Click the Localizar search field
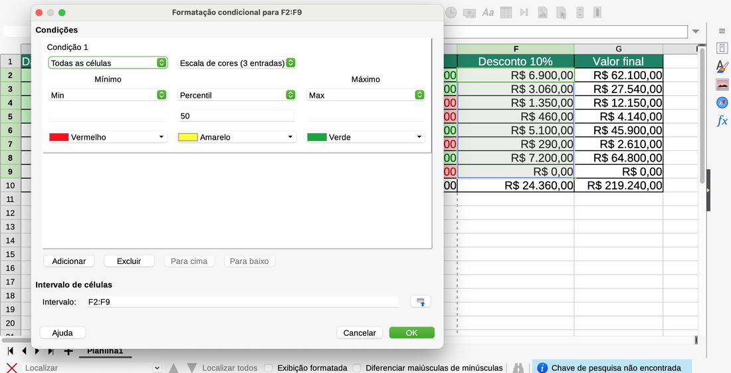 [87, 368]
